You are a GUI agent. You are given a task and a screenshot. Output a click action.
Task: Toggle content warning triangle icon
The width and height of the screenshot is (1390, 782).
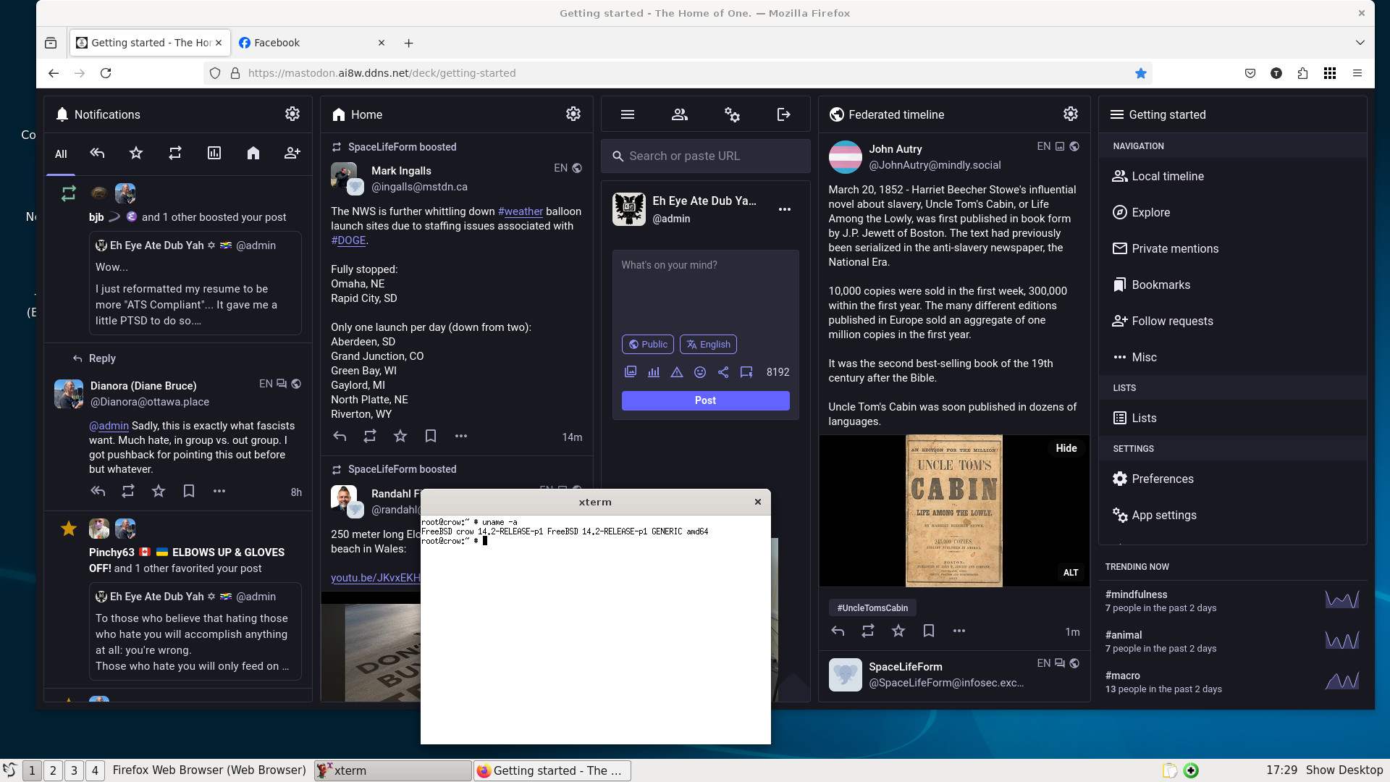point(677,372)
